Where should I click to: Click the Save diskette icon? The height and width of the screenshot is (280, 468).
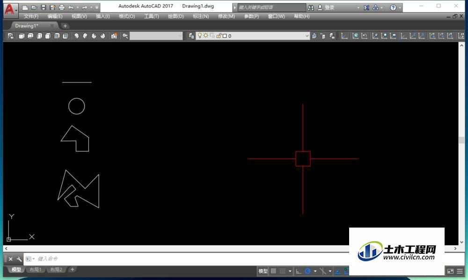point(43,7)
